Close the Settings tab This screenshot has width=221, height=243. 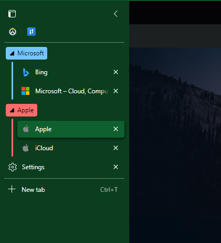pos(115,167)
